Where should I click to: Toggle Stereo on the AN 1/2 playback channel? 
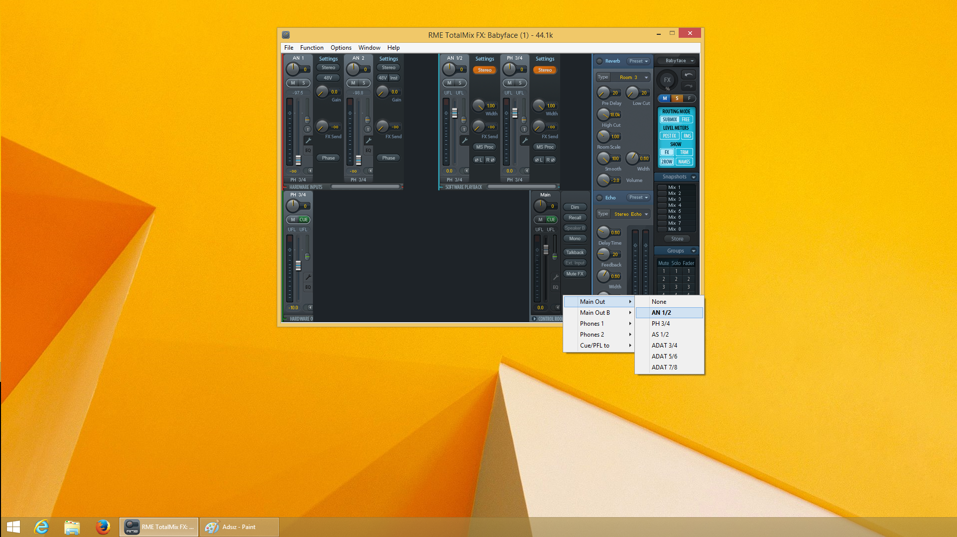point(484,70)
